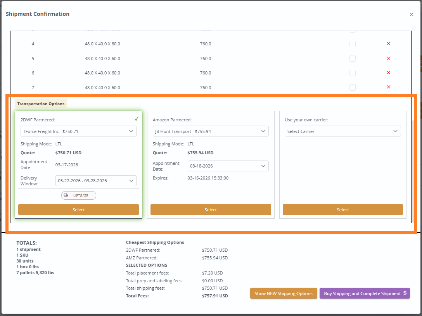Viewport: 422px width, 316px height.
Task: Remove pallet row 5 using red X
Action: (388, 58)
